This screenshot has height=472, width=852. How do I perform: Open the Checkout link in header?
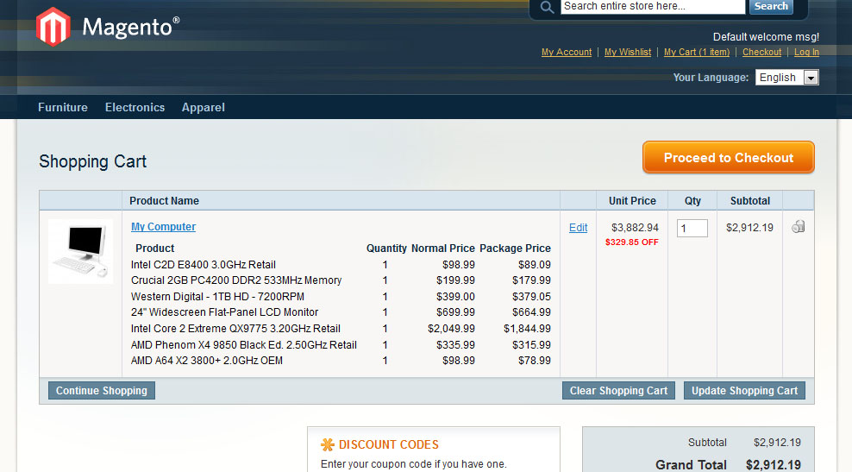(x=761, y=52)
